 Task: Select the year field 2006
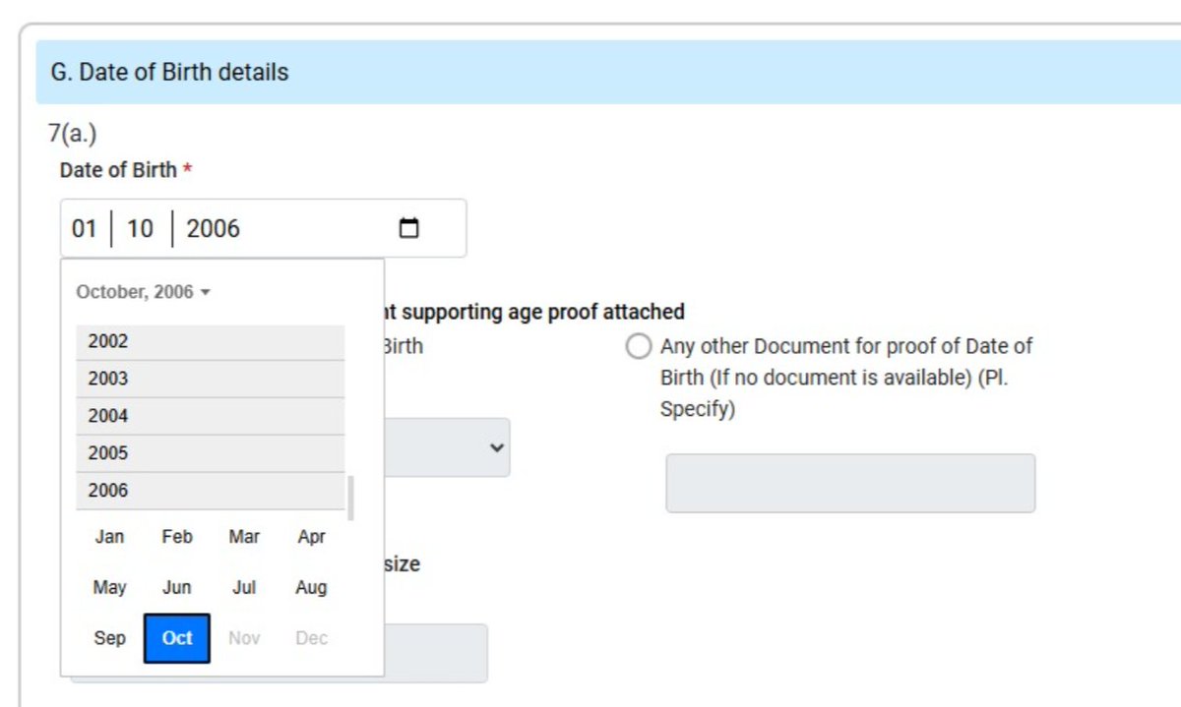pyautogui.click(x=213, y=228)
